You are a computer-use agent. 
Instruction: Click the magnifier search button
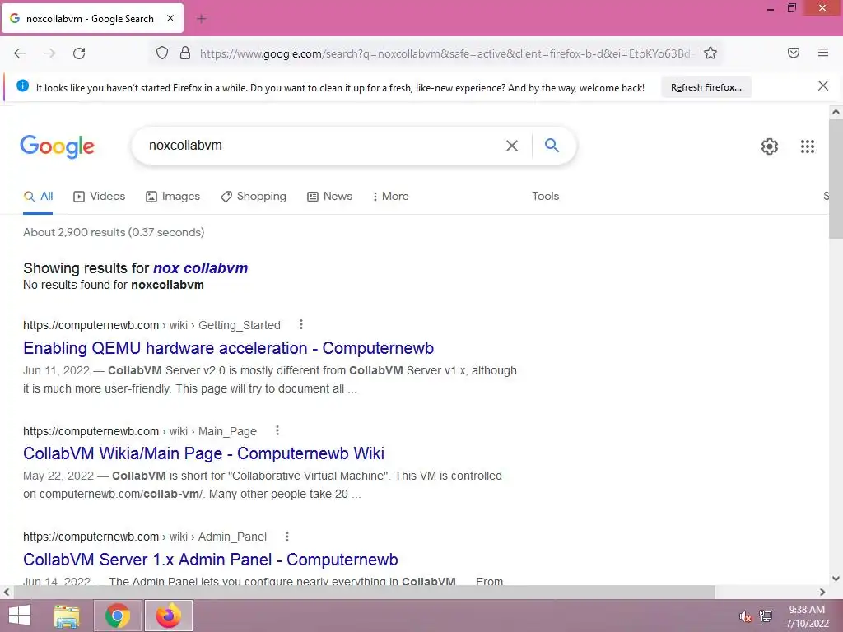pos(552,145)
